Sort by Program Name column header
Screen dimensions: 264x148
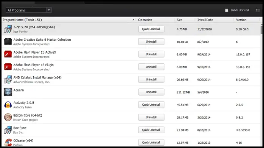[22, 20]
